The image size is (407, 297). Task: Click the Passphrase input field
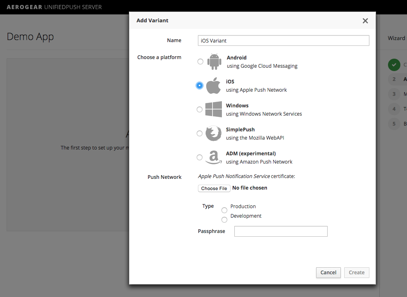(x=281, y=231)
